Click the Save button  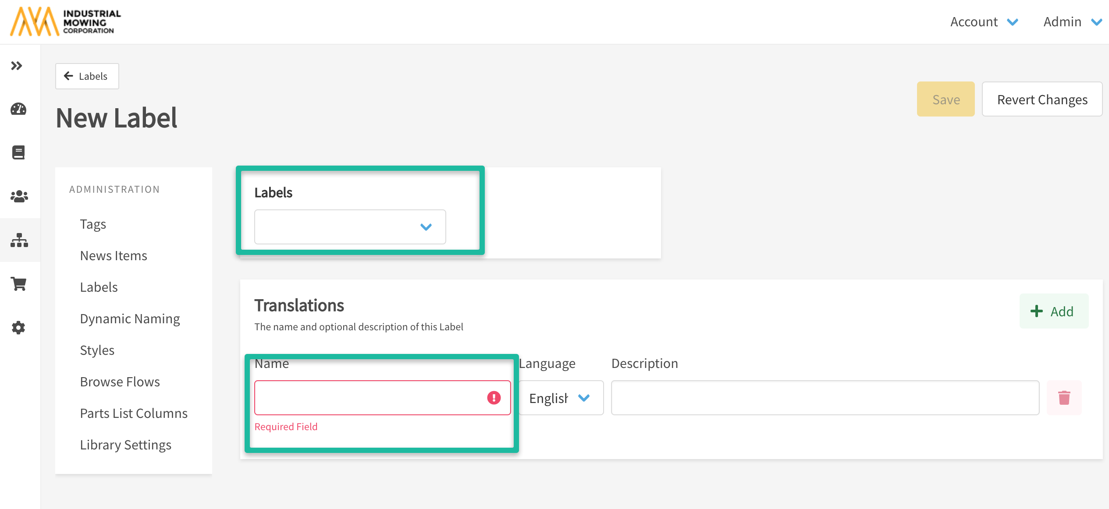pos(945,99)
